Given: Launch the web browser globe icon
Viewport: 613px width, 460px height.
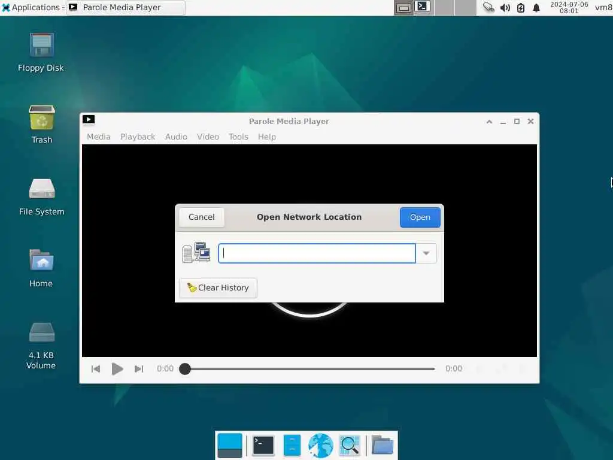Looking at the screenshot, I should point(321,446).
